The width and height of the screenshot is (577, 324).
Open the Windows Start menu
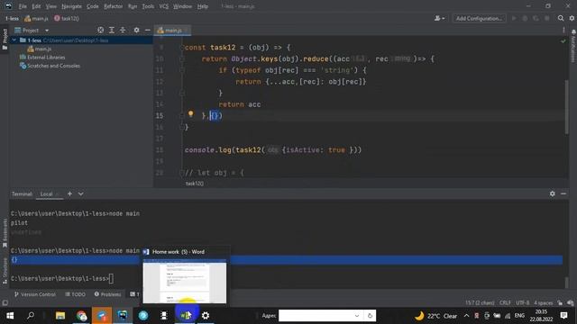click(x=10, y=316)
